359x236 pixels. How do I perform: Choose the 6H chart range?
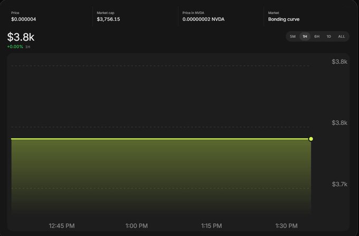click(317, 36)
